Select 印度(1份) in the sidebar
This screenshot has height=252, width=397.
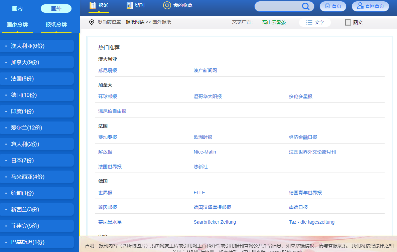pyautogui.click(x=37, y=111)
